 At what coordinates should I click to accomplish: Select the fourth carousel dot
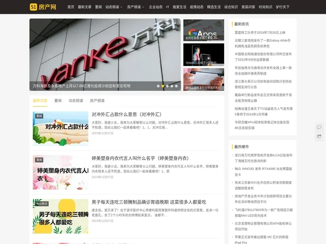(172, 86)
